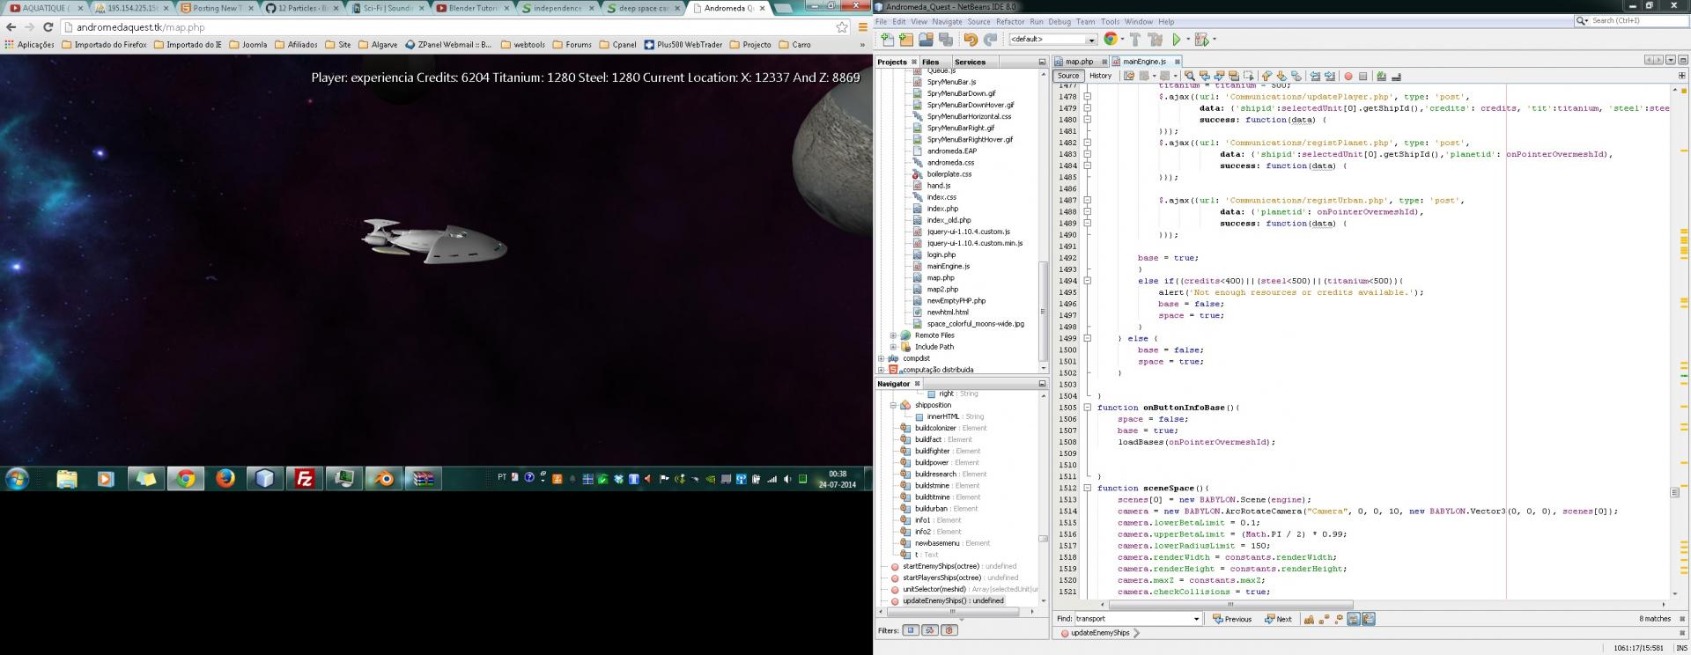
Task: Open the Team menu
Action: (1085, 21)
